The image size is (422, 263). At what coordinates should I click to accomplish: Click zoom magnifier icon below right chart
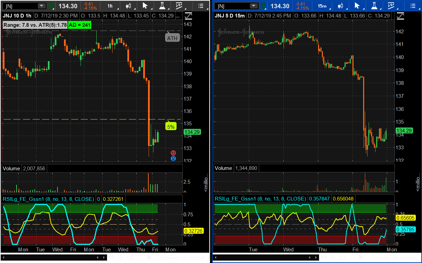coord(342,257)
